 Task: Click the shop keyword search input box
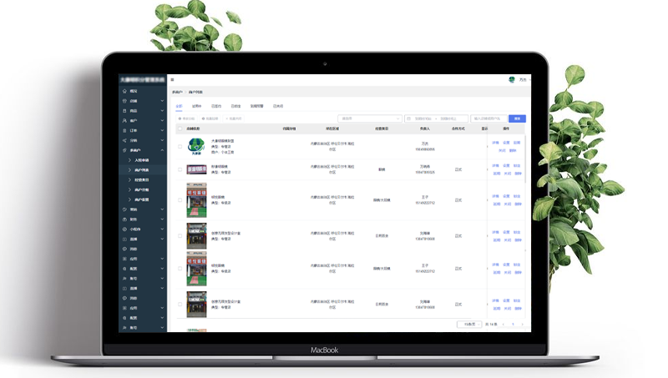tap(488, 118)
